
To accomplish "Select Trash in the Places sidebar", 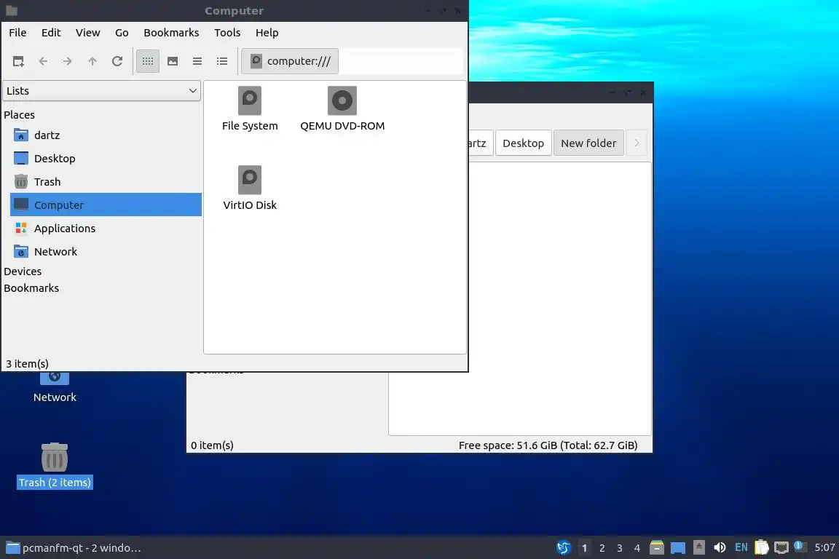I will (x=106, y=182).
